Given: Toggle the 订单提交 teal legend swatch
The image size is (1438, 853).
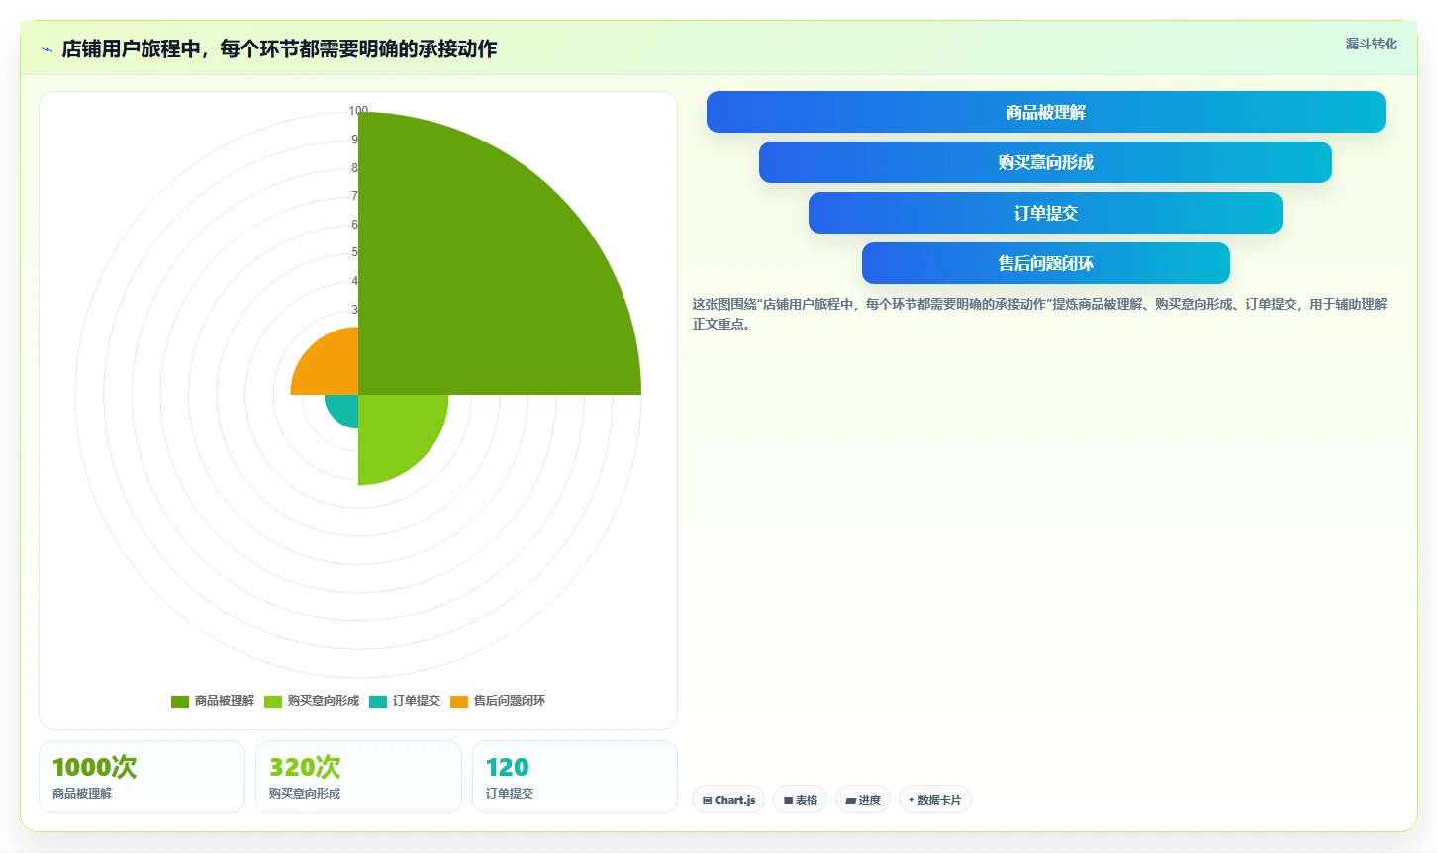Looking at the screenshot, I should point(377,702).
